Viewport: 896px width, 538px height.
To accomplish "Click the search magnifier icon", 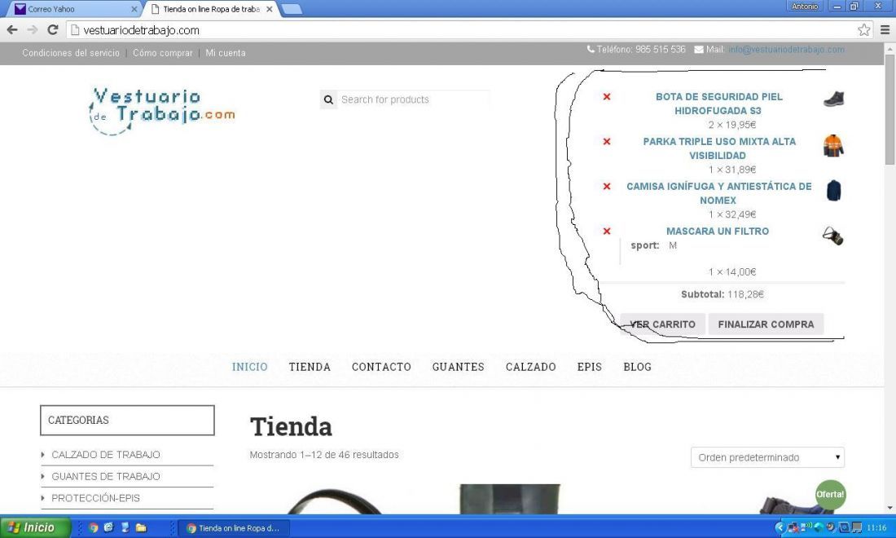I will [x=328, y=99].
